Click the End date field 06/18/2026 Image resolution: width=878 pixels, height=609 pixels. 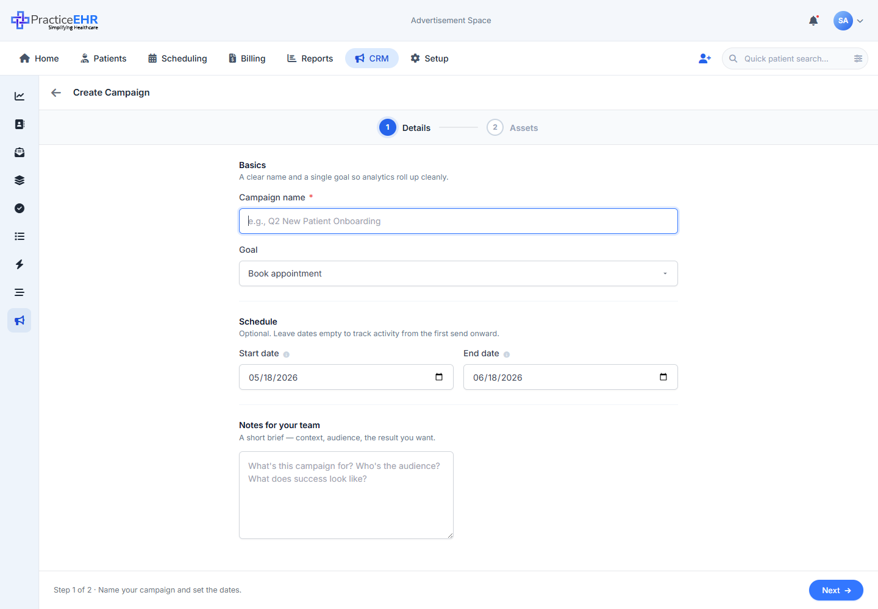pos(571,377)
